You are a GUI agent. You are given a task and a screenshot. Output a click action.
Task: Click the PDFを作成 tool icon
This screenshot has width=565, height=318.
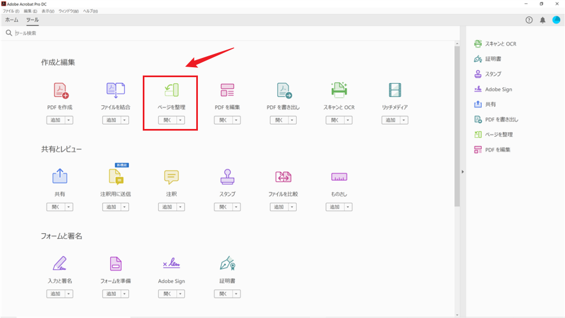tap(61, 90)
